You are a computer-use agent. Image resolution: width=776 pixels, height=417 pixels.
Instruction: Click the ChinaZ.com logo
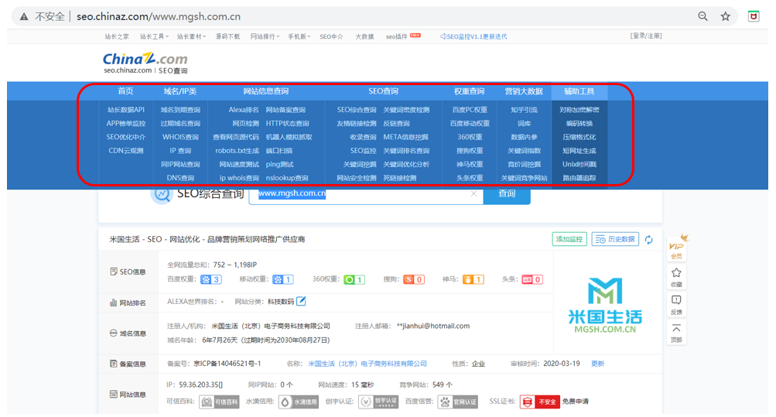click(145, 59)
